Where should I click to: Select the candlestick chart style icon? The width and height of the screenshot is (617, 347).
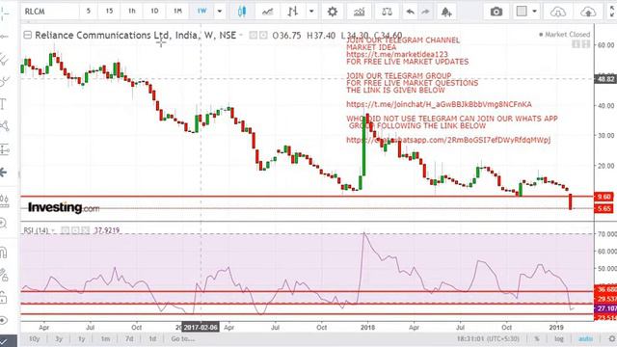[242, 12]
